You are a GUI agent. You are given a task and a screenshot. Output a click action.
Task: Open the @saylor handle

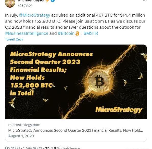coord(25,5)
